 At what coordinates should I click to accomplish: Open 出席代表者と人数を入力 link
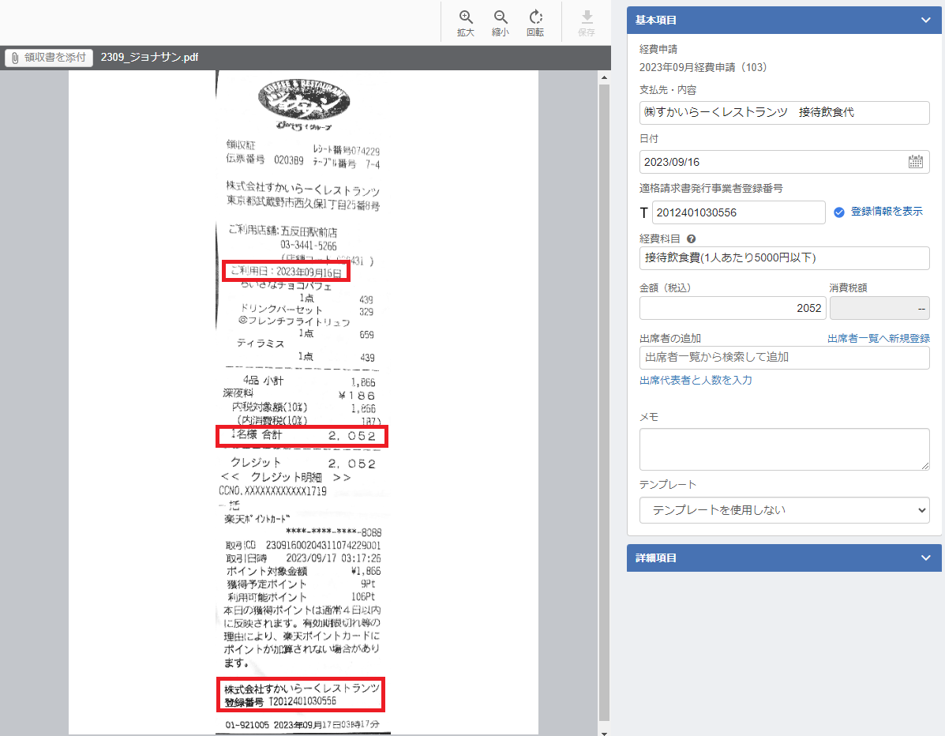tap(696, 380)
